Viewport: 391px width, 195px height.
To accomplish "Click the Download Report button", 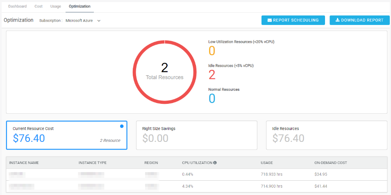I will pyautogui.click(x=359, y=20).
